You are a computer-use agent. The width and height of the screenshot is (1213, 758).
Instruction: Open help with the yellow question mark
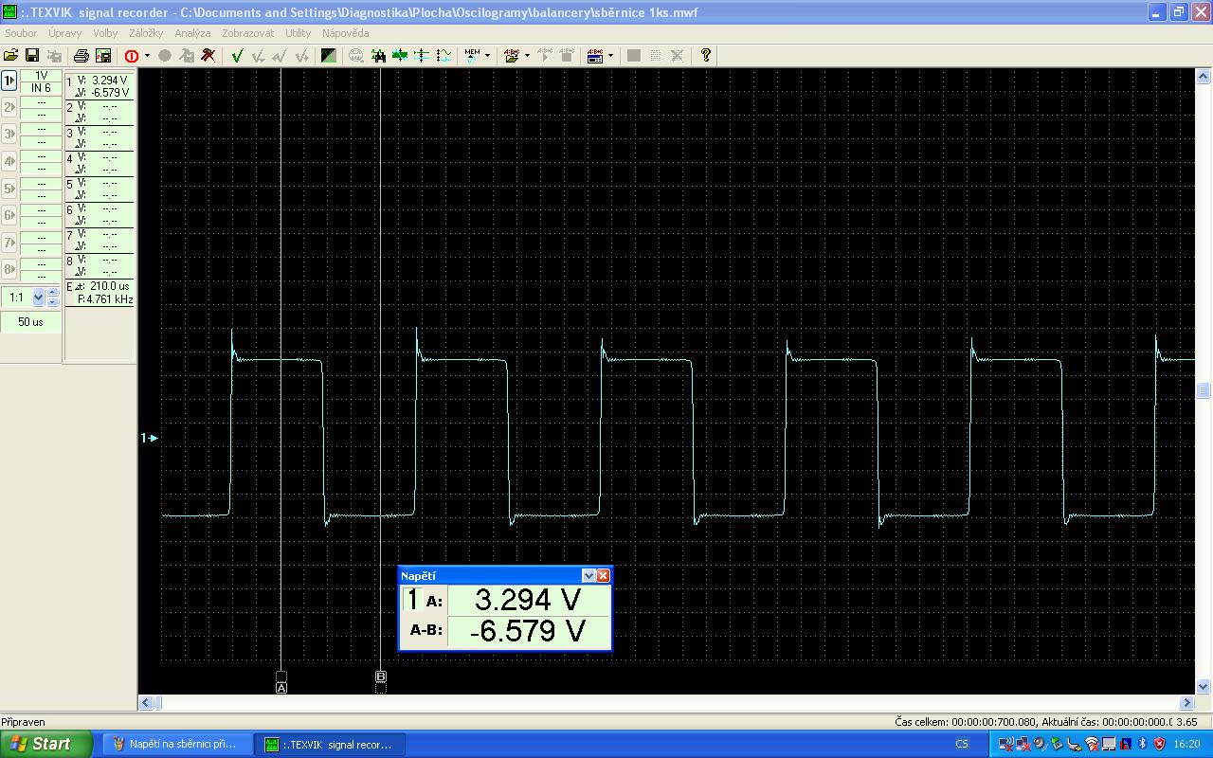(x=705, y=56)
